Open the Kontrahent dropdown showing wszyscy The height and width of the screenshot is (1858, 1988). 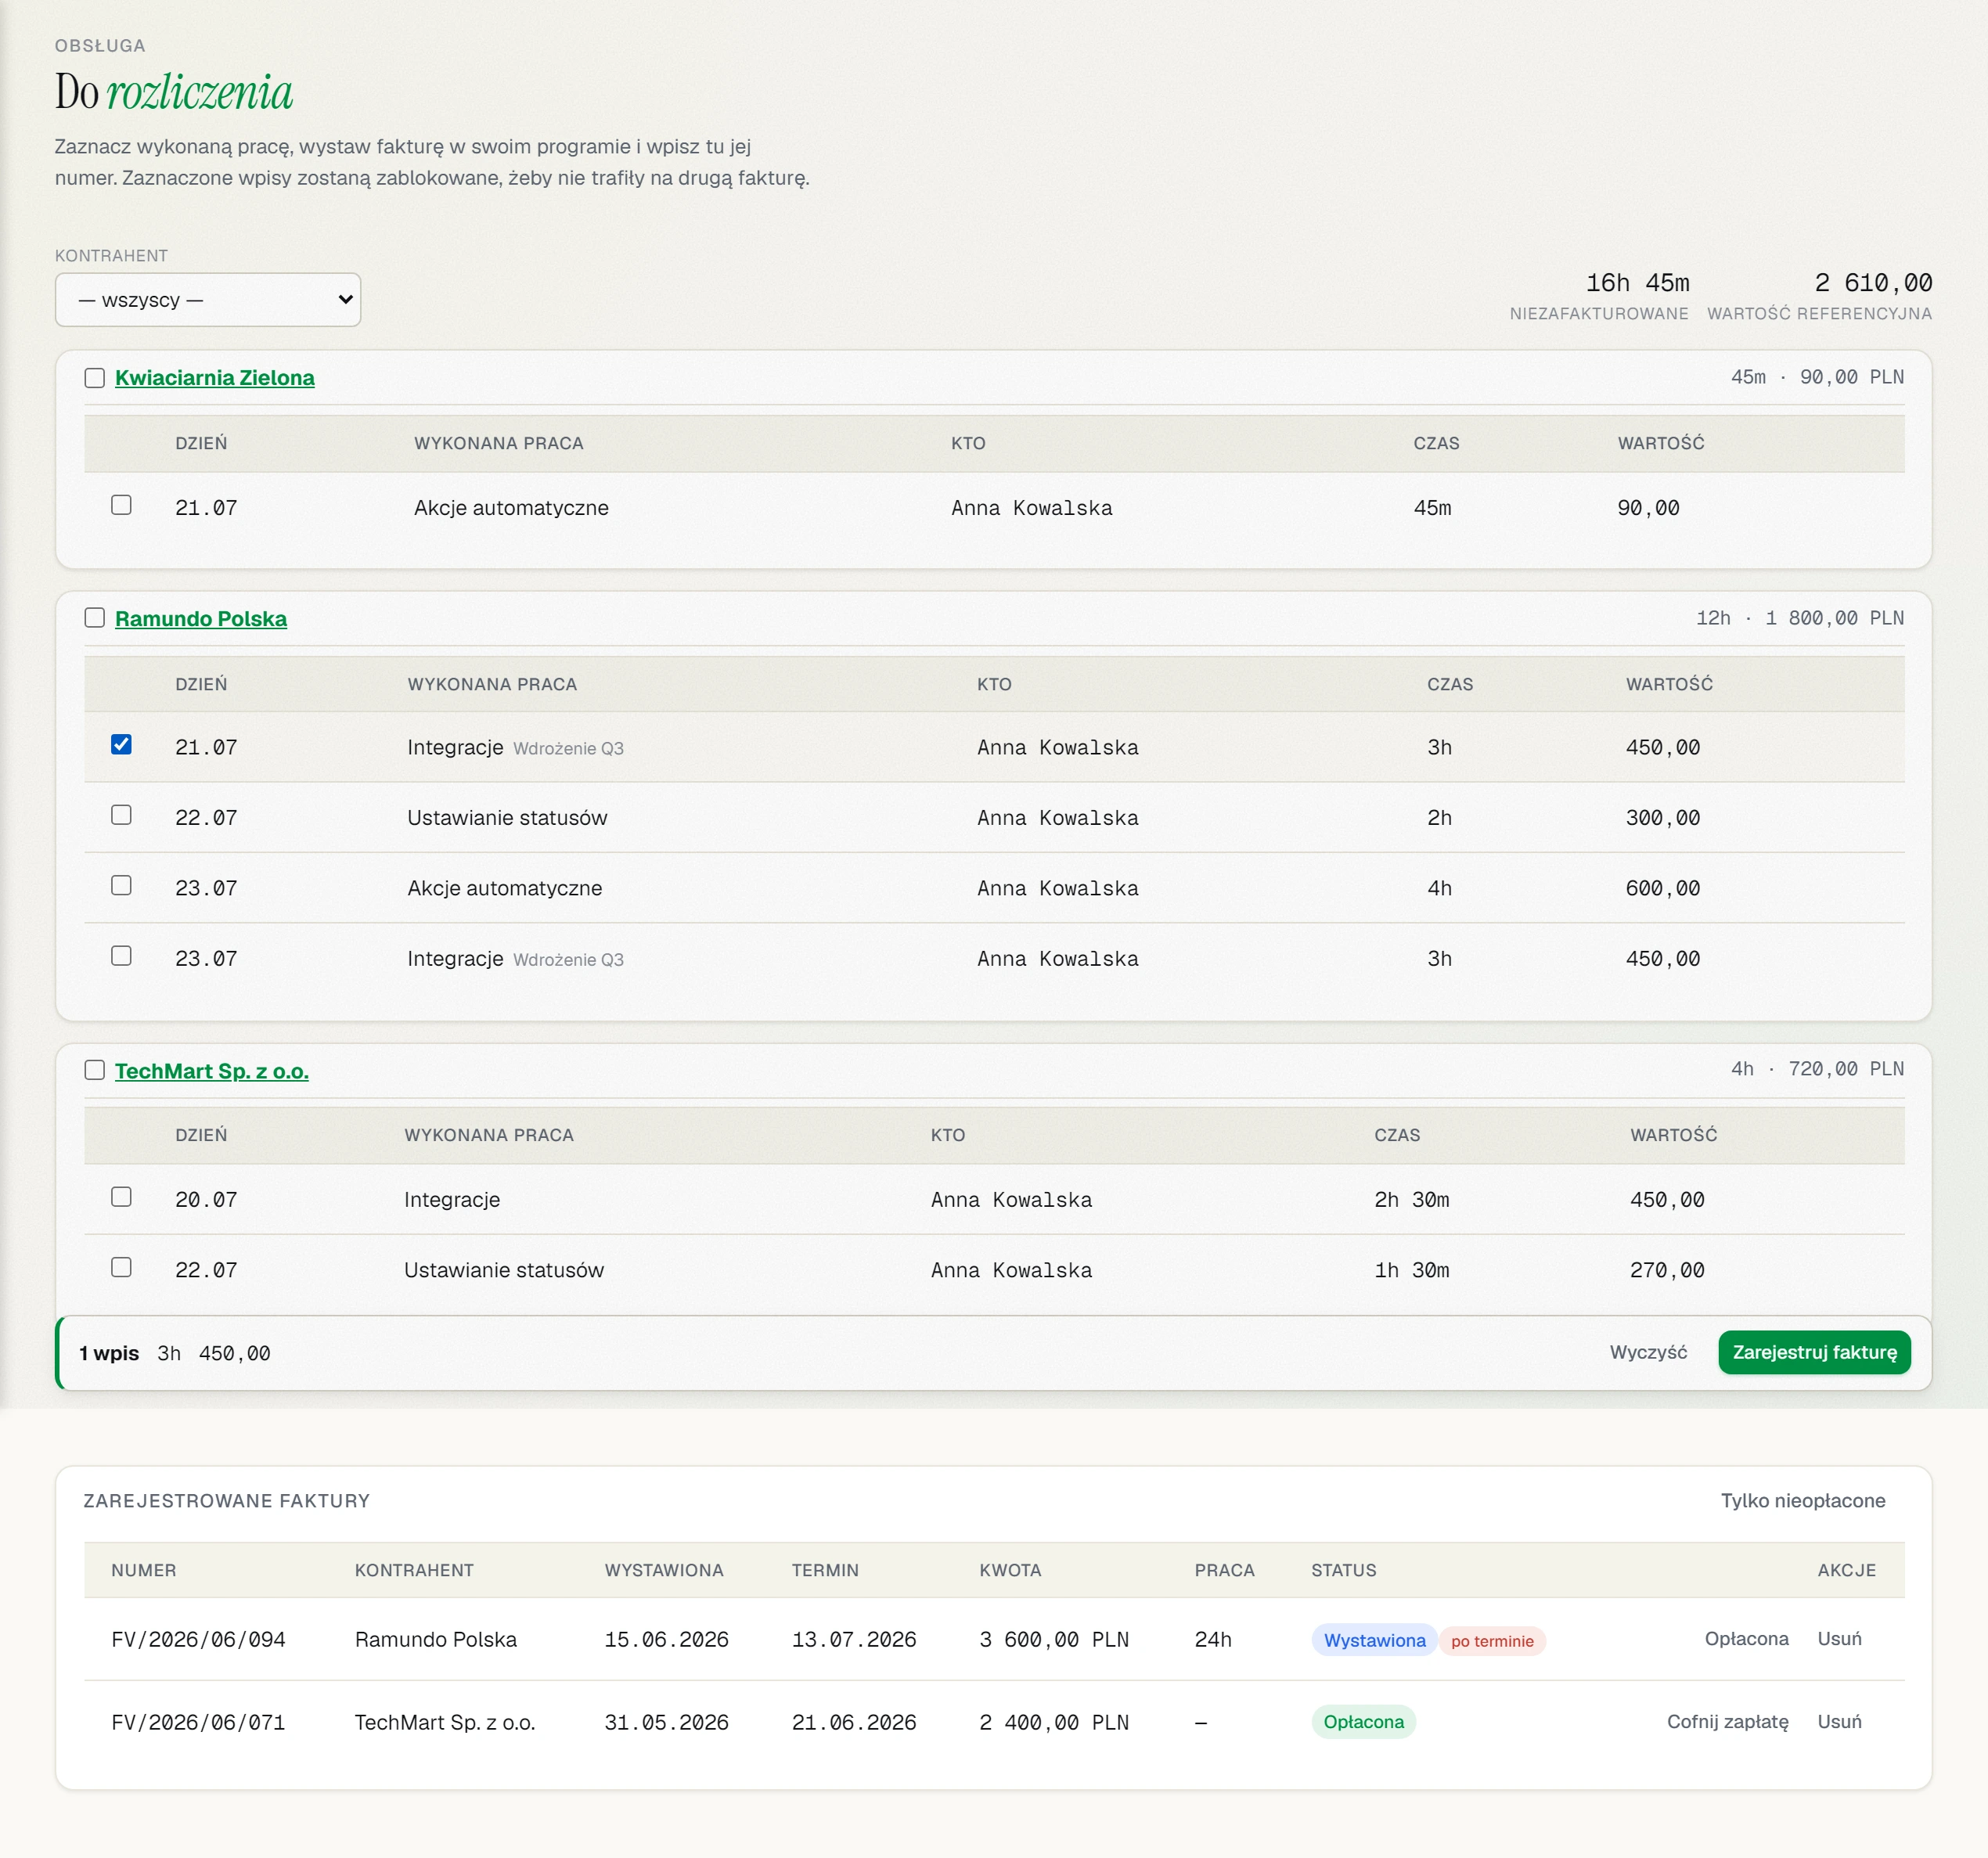(x=207, y=300)
